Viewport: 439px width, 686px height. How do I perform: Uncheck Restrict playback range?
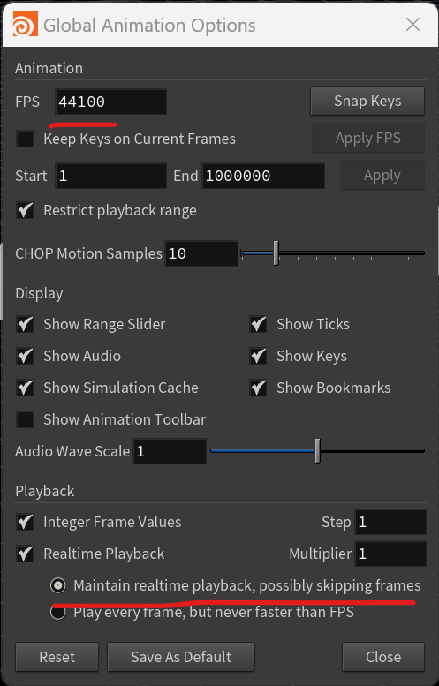coord(25,210)
